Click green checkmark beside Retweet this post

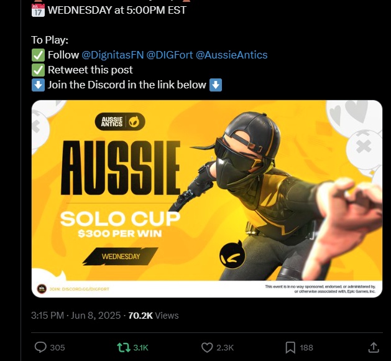tap(38, 70)
